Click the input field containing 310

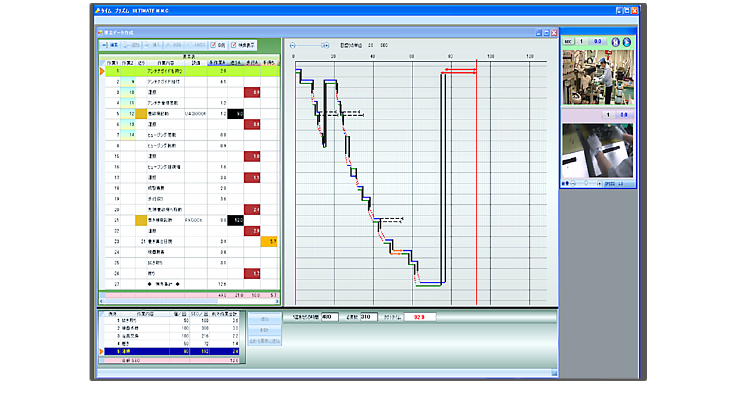(x=368, y=316)
